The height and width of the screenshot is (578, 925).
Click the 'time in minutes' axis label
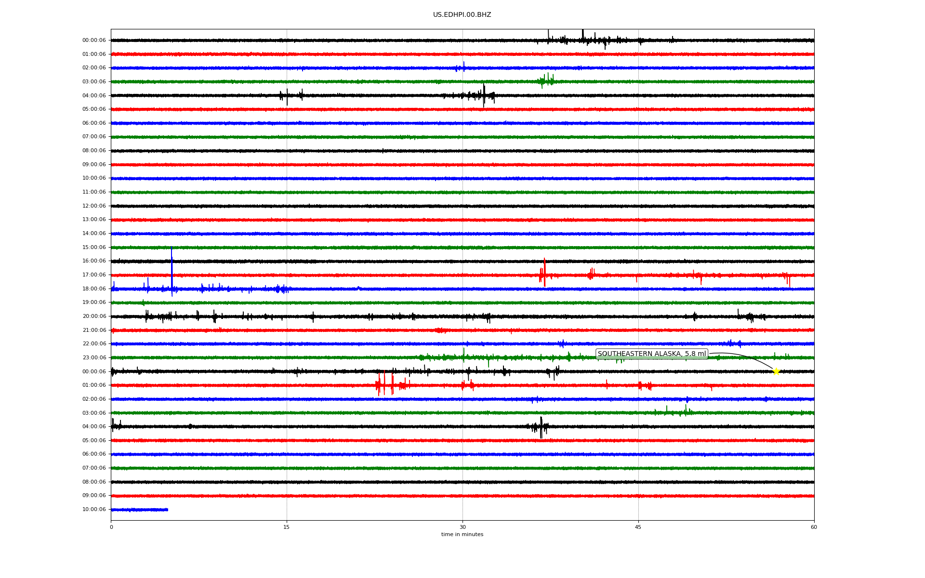[x=462, y=535]
